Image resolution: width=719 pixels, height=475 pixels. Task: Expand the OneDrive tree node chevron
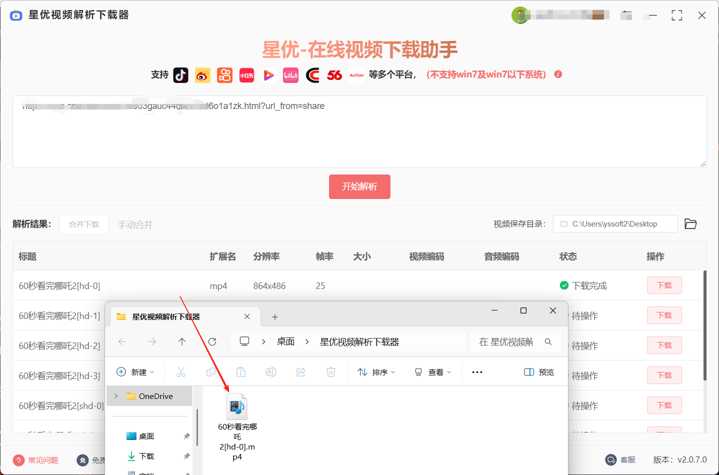(116, 396)
